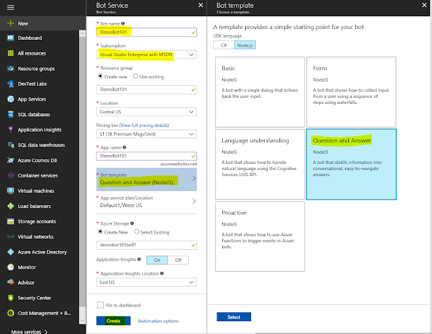Choose the Proactive template card
This screenshot has width=432, height=334.
(260, 237)
